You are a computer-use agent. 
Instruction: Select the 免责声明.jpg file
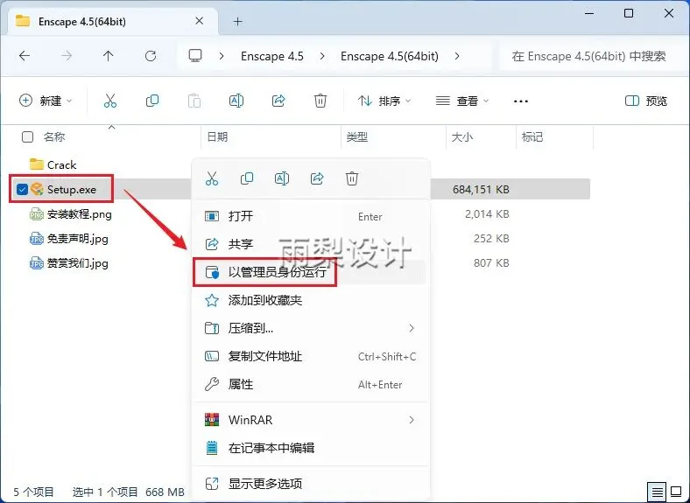pos(77,239)
